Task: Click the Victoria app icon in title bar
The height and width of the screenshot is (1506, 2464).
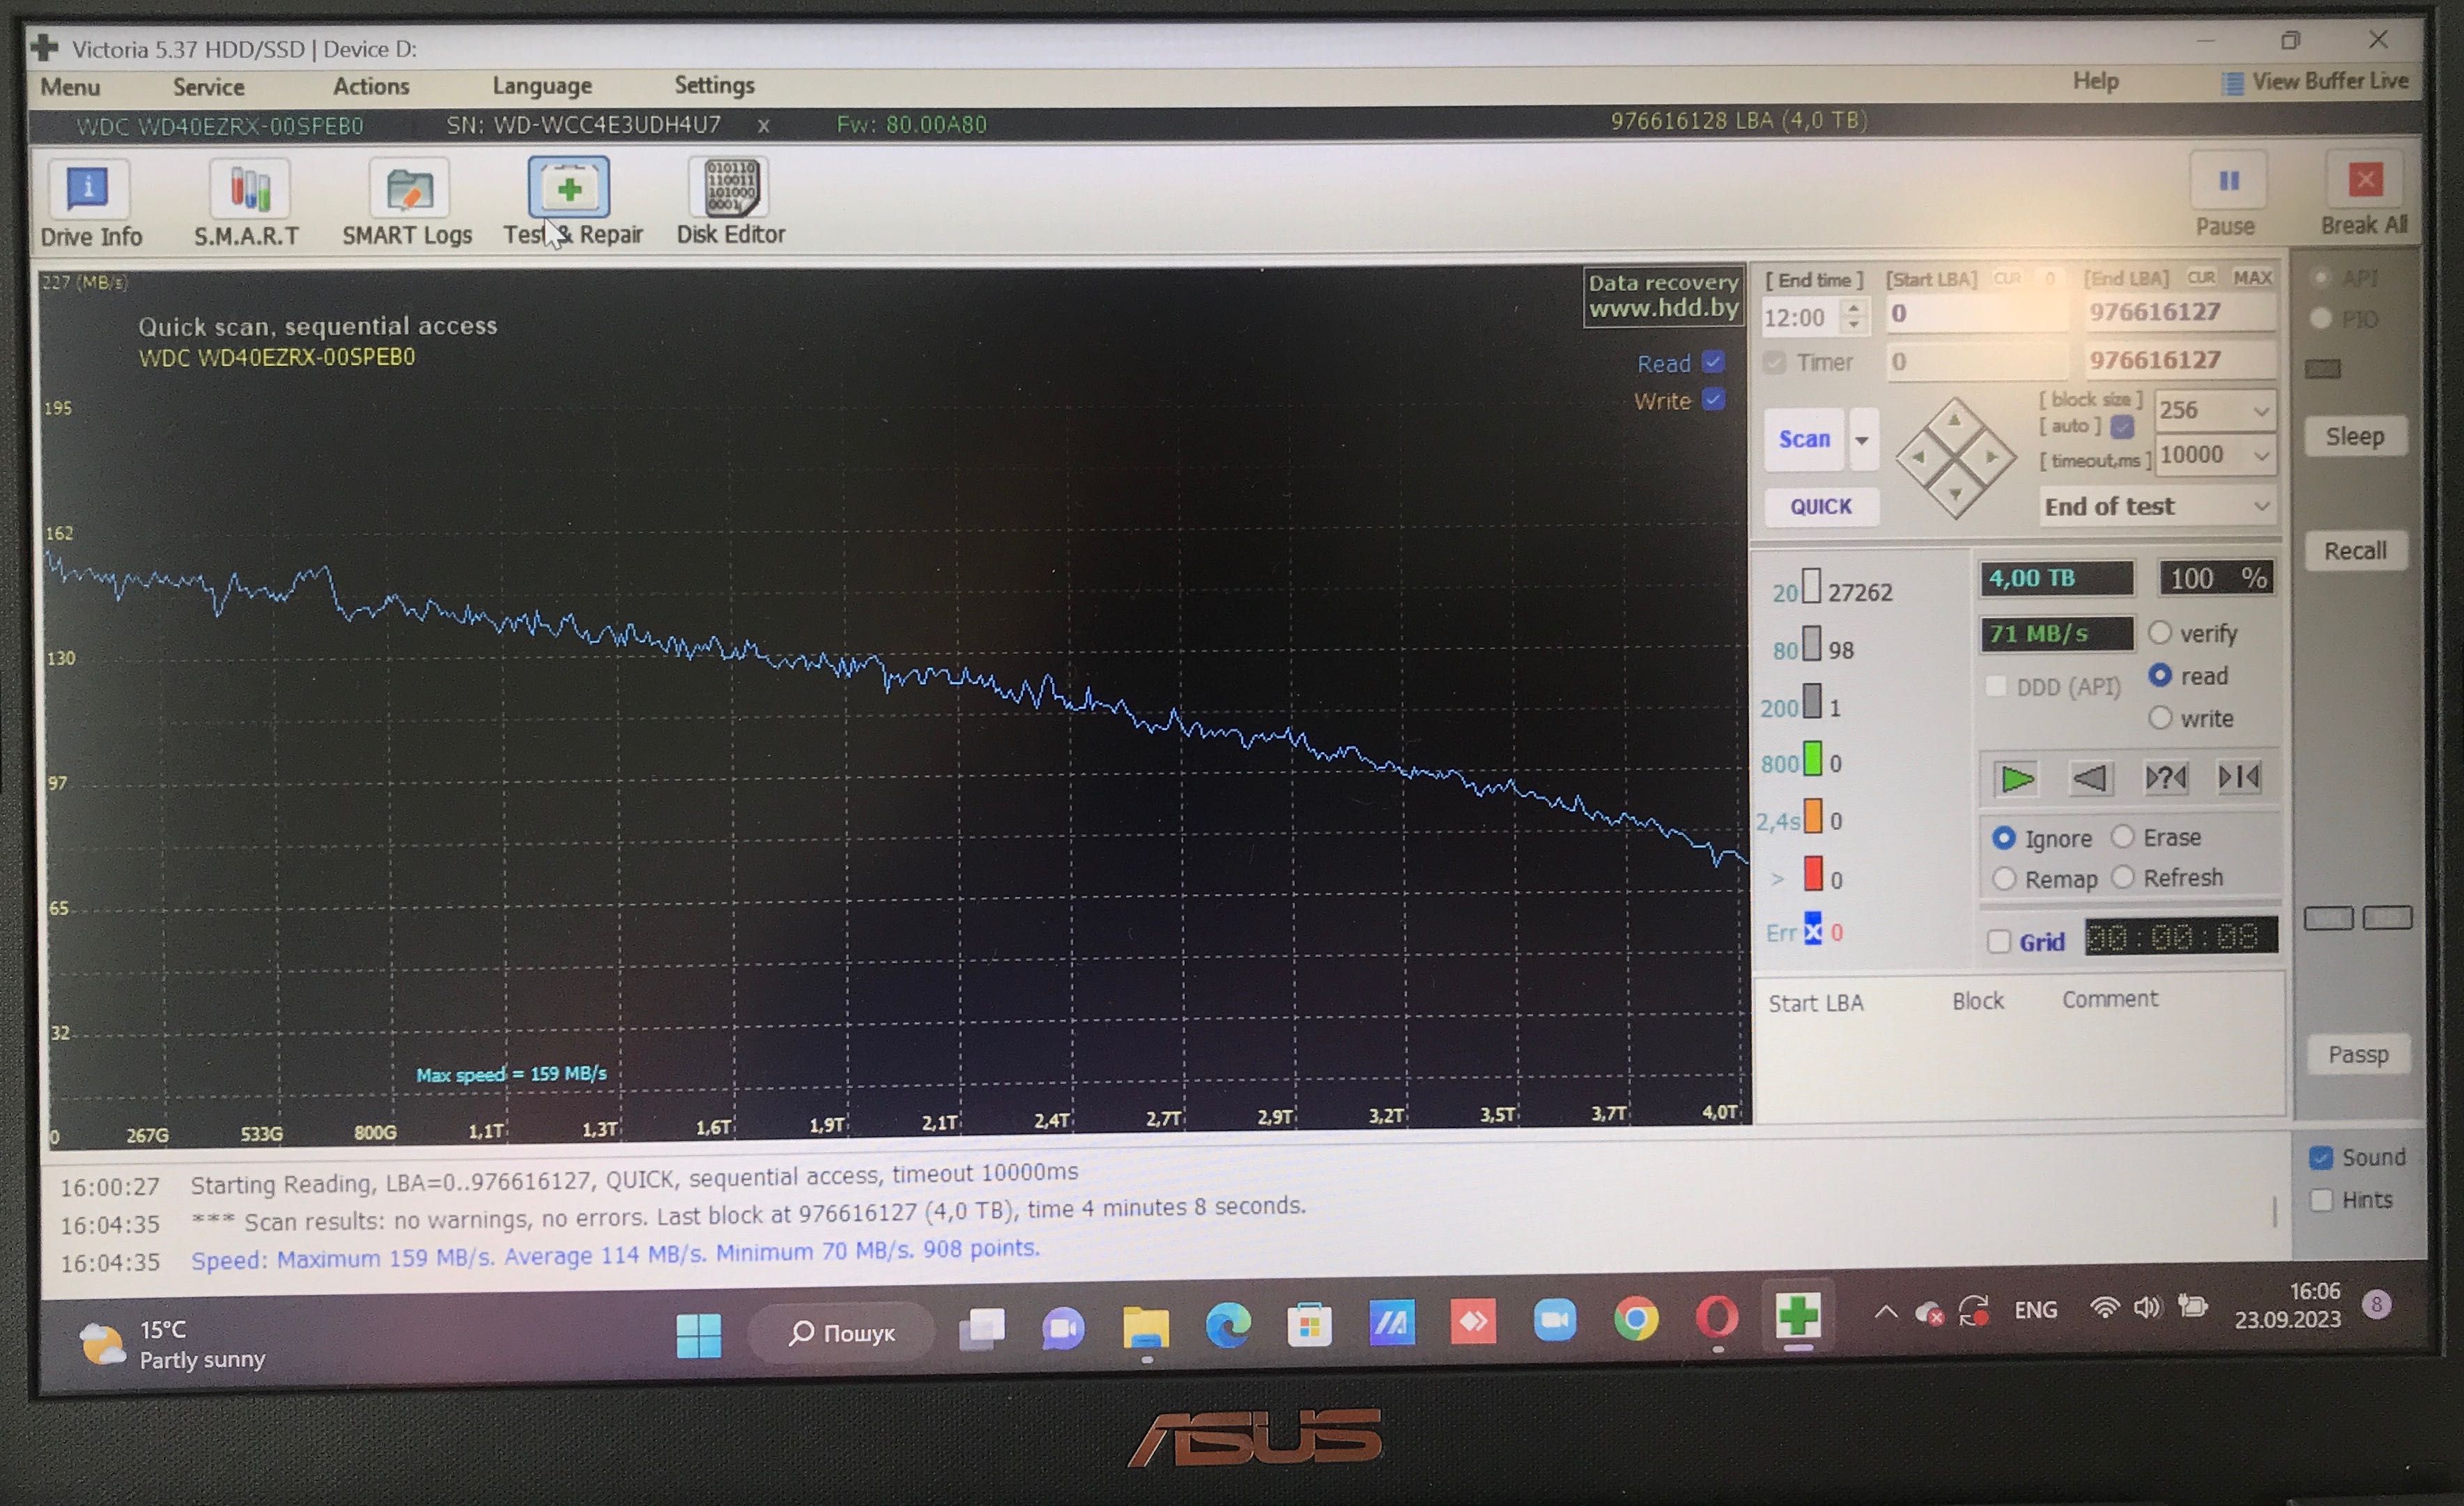Action: coord(45,47)
